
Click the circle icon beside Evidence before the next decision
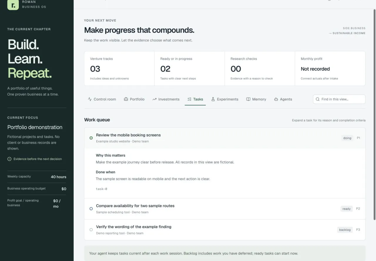(9, 159)
